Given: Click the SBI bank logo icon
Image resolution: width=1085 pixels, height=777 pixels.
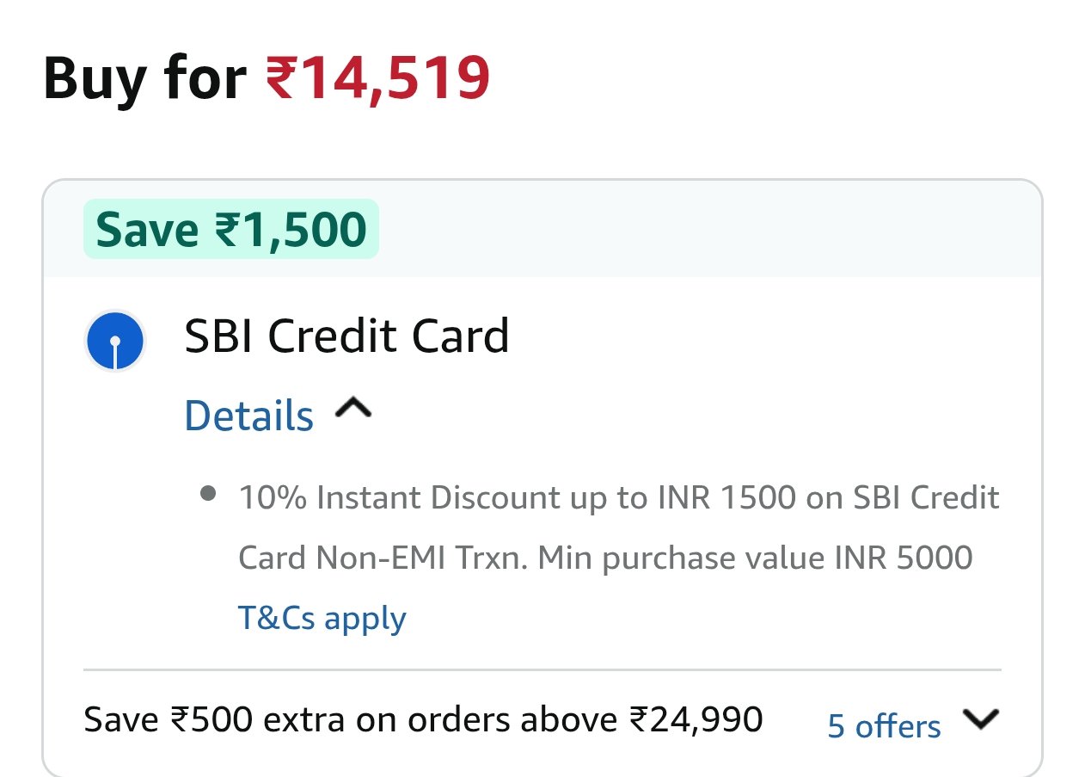Looking at the screenshot, I should click(115, 341).
